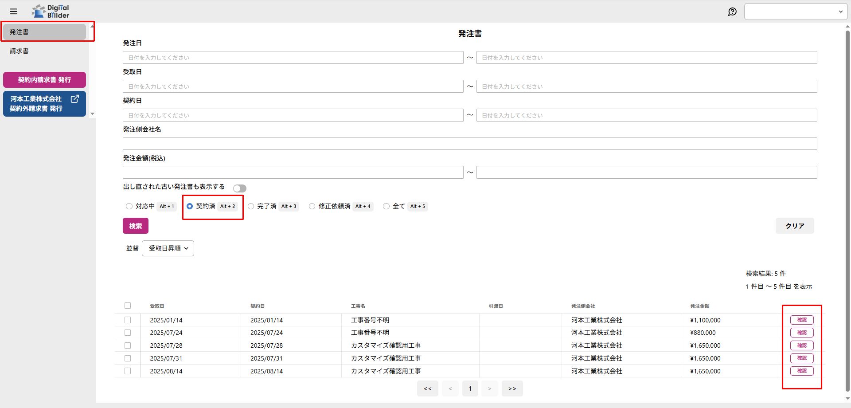Open the 受取日昇順 sort dropdown
Screen dimensions: 851x408
(168, 248)
